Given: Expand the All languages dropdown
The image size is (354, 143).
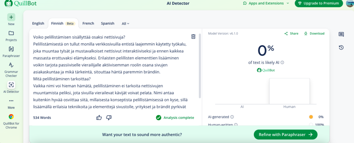Looking at the screenshot, I should (x=125, y=24).
